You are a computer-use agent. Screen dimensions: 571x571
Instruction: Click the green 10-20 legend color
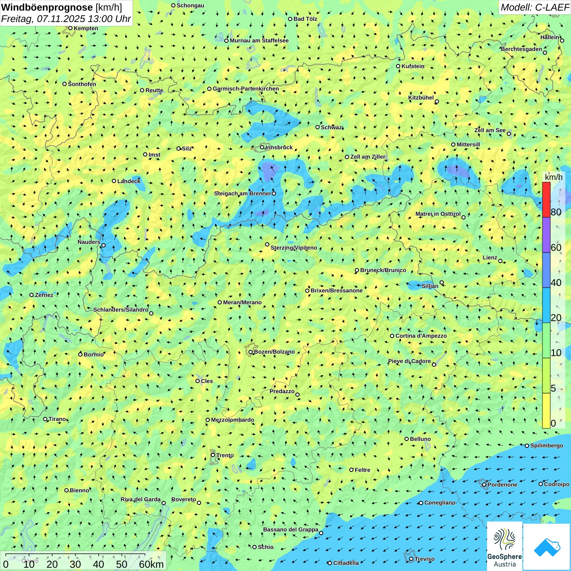[546, 340]
